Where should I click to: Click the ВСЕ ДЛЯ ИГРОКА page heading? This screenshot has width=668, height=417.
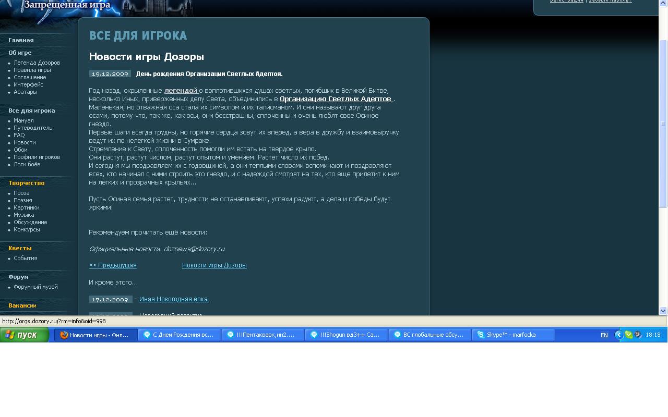point(138,36)
